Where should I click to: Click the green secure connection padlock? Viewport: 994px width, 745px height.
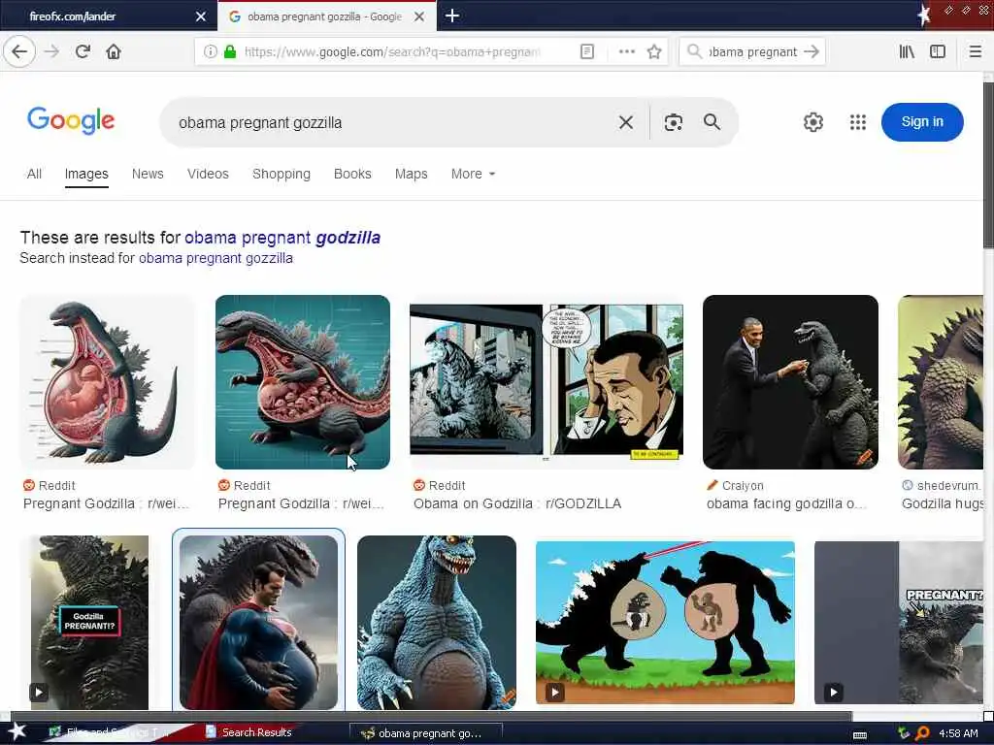pos(230,52)
